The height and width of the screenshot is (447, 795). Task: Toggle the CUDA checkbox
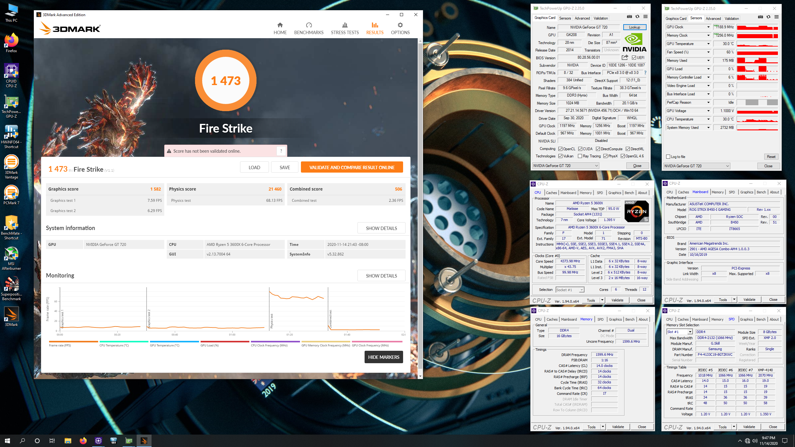click(x=580, y=149)
